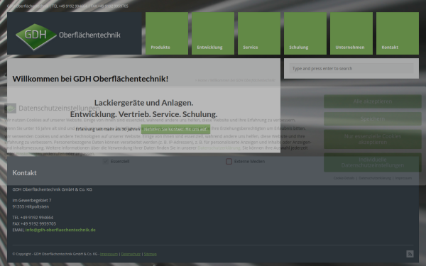Viewport: 426px width, 266px height.
Task: Click the Datenschutzeinstellungen banner title
Action: (59, 108)
